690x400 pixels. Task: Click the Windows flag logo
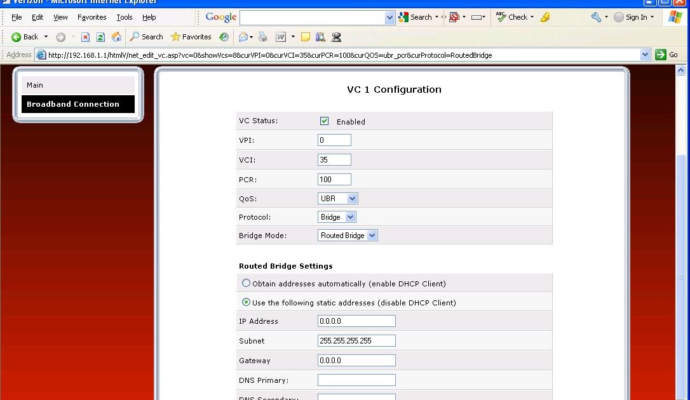(x=675, y=17)
